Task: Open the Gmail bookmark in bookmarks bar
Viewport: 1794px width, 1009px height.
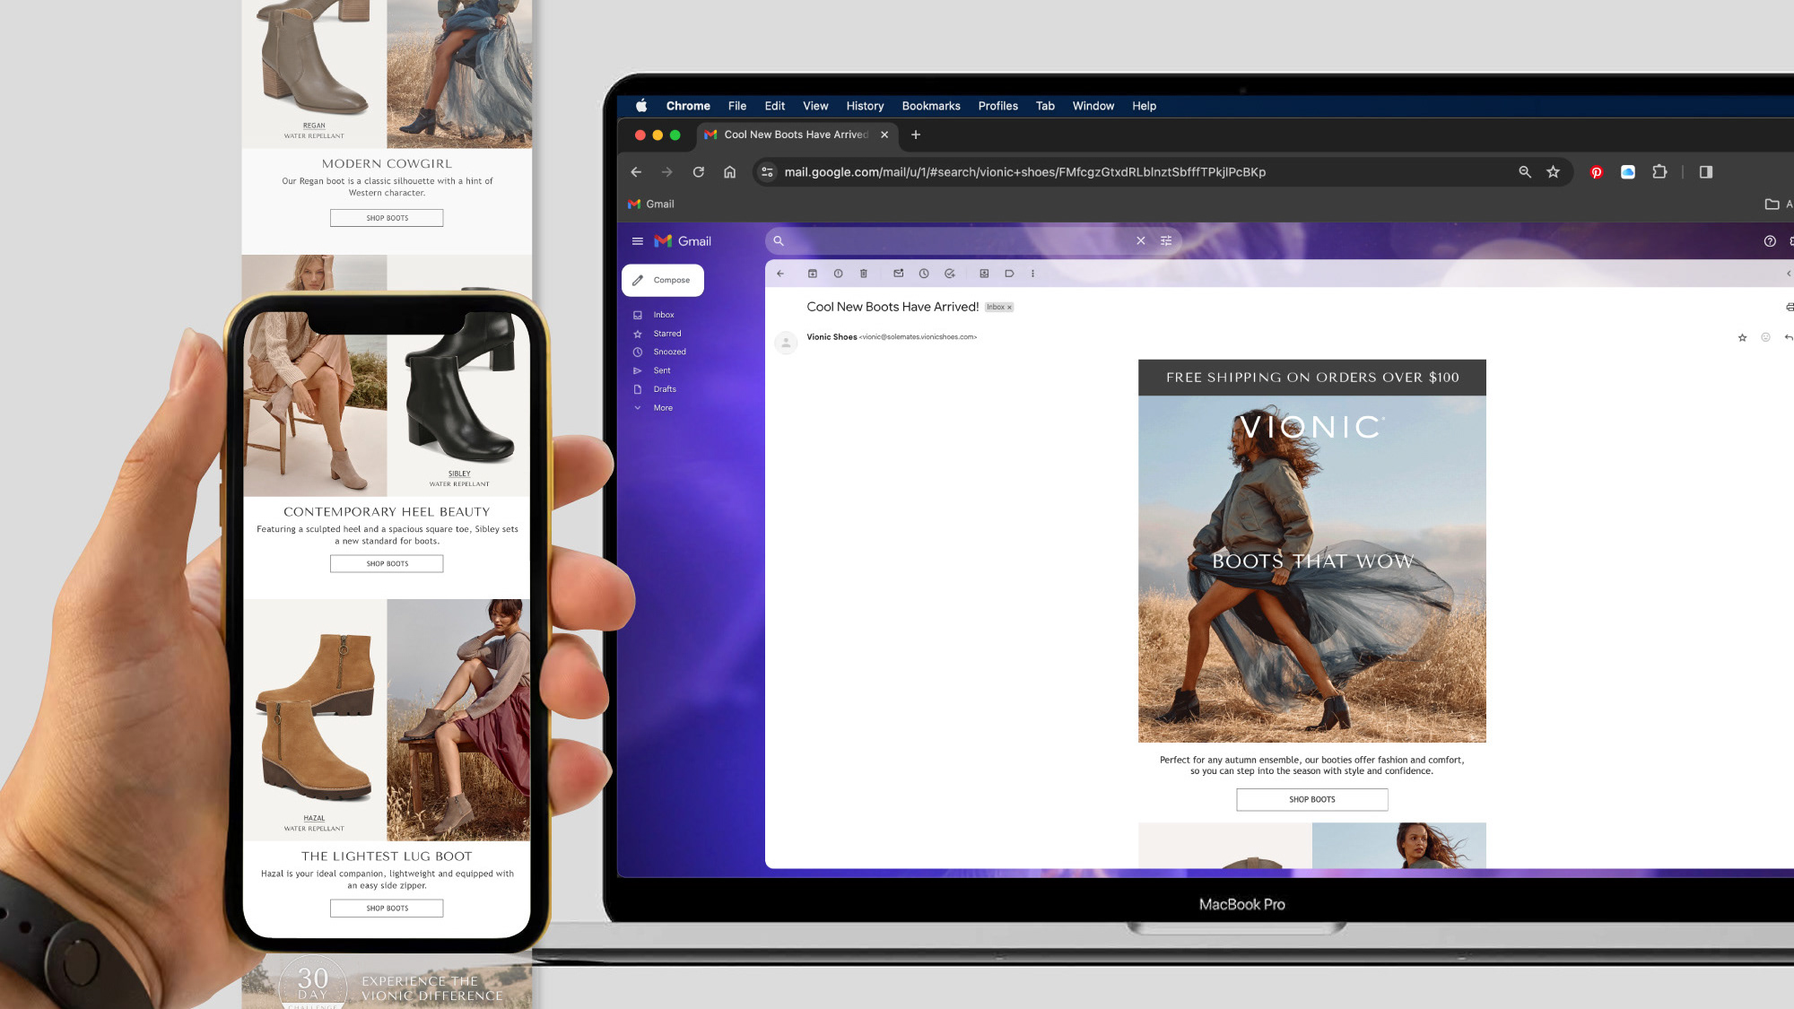Action: point(651,204)
